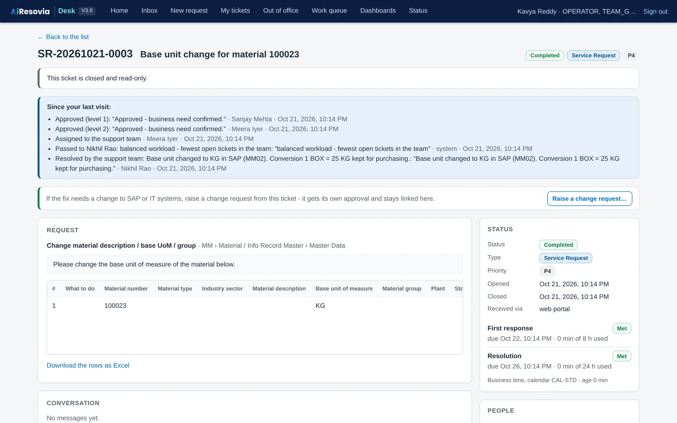Open the Work queue page
This screenshot has width=677, height=423.
point(329,11)
